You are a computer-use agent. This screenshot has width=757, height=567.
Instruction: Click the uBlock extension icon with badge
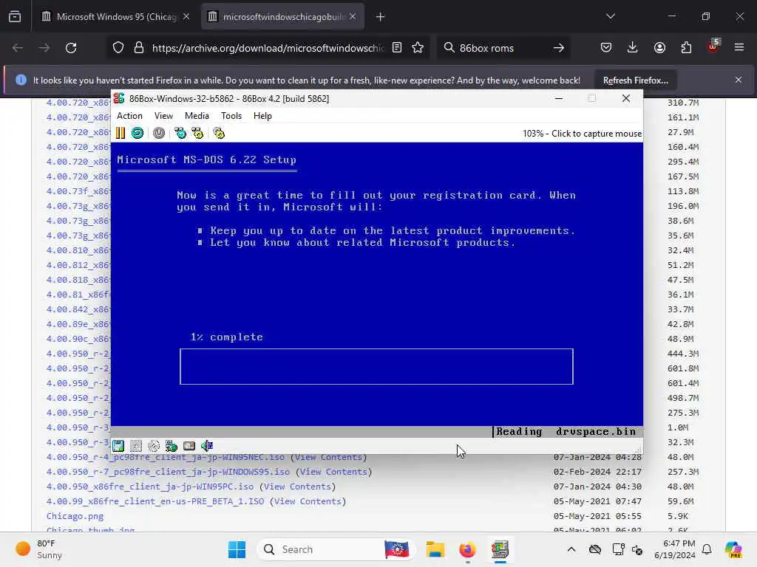tap(713, 47)
